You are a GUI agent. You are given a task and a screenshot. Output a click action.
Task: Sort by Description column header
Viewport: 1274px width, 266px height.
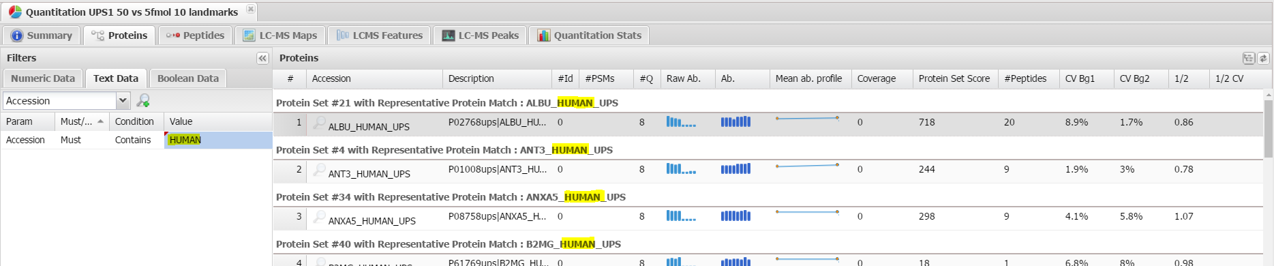(x=497, y=78)
